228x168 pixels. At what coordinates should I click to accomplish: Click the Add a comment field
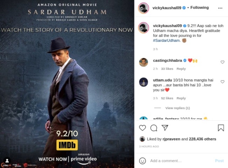[181, 161]
